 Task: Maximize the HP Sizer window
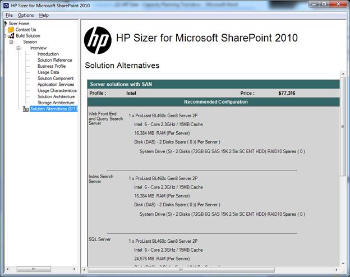[x=324, y=4]
